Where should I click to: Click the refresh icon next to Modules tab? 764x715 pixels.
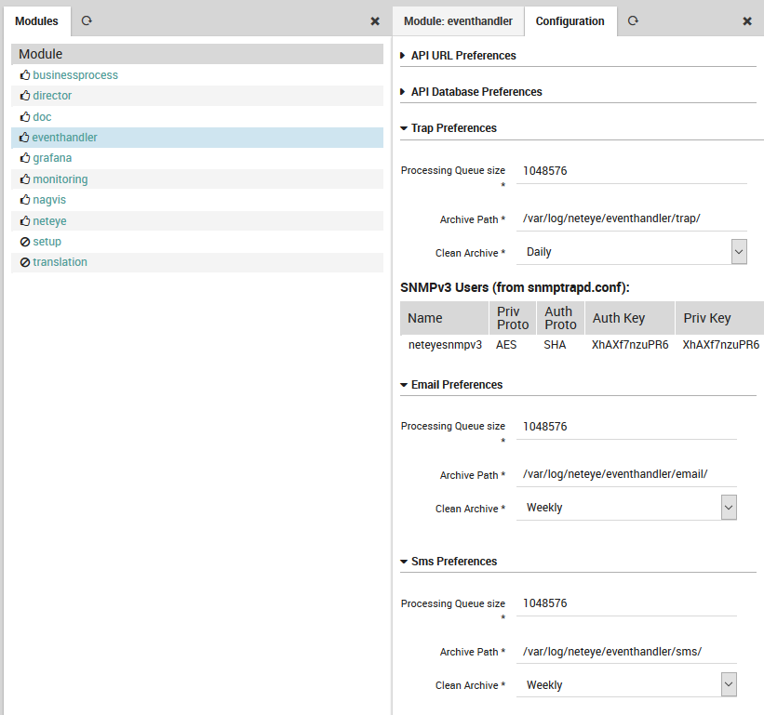(87, 21)
